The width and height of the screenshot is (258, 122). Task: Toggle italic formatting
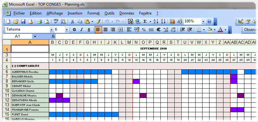click(81, 30)
